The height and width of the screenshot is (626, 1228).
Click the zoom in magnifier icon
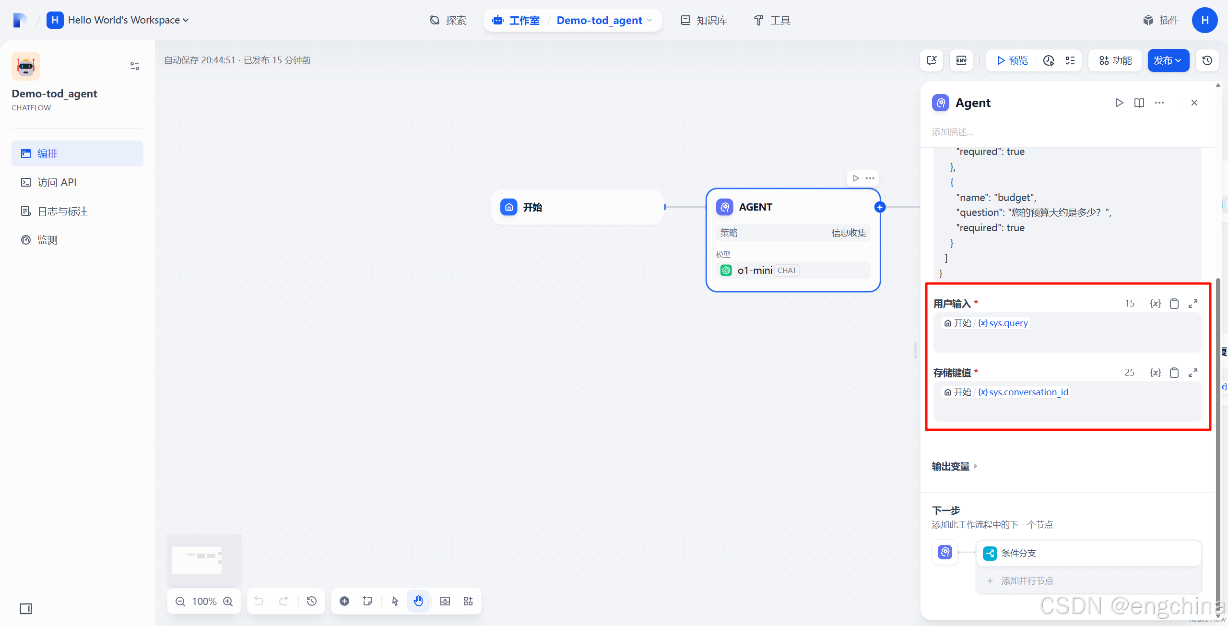click(x=228, y=602)
